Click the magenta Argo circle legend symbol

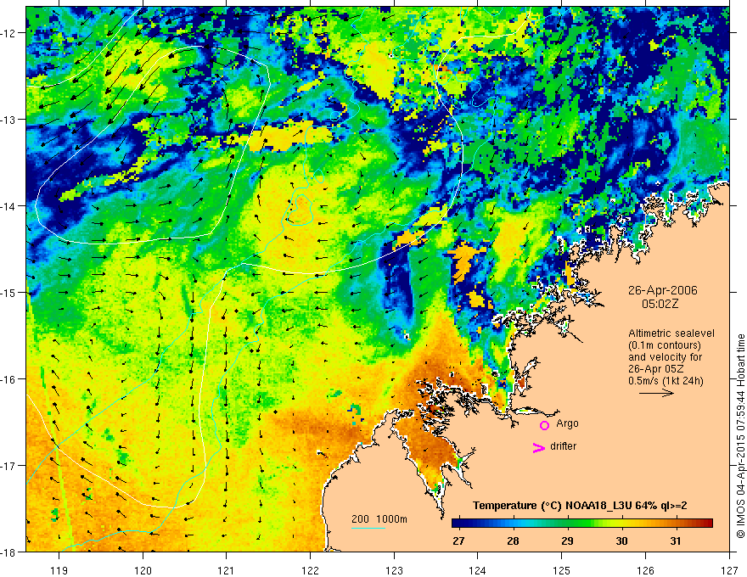[x=544, y=425]
